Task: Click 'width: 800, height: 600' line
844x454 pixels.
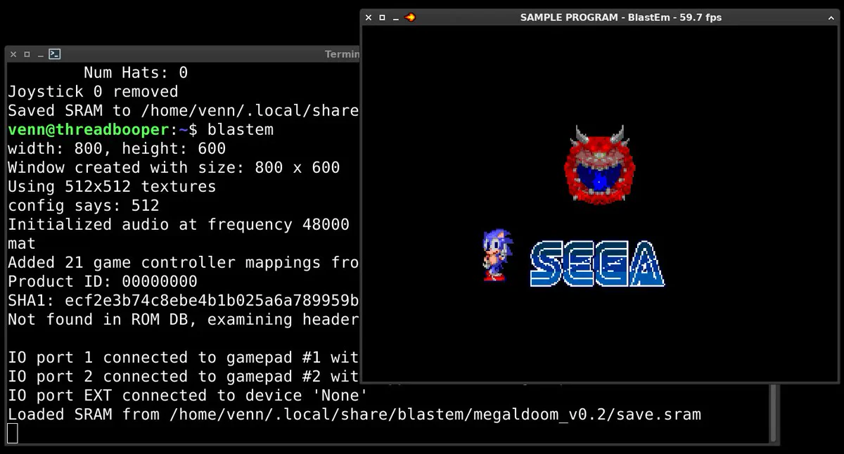Action: click(117, 149)
